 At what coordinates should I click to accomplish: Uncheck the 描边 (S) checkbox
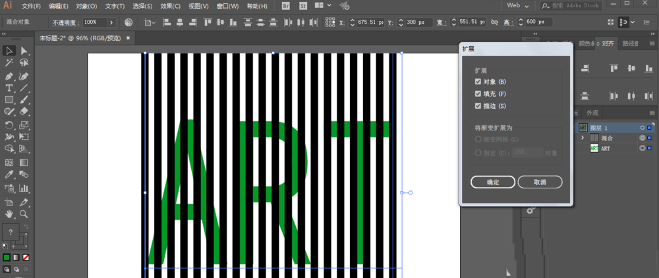click(478, 106)
